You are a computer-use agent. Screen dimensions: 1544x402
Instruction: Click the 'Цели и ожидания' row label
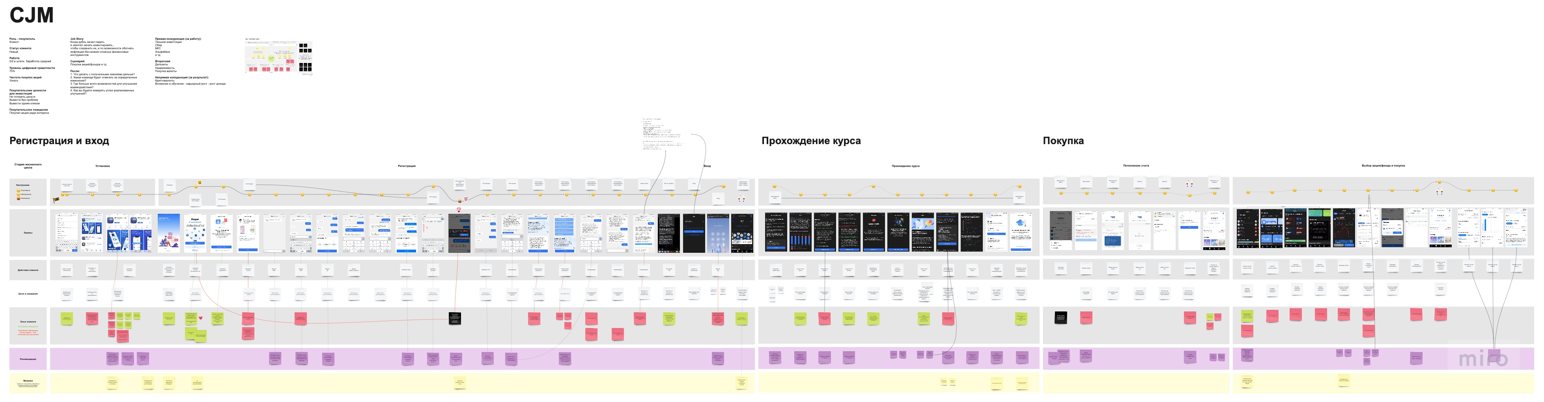pyautogui.click(x=28, y=294)
